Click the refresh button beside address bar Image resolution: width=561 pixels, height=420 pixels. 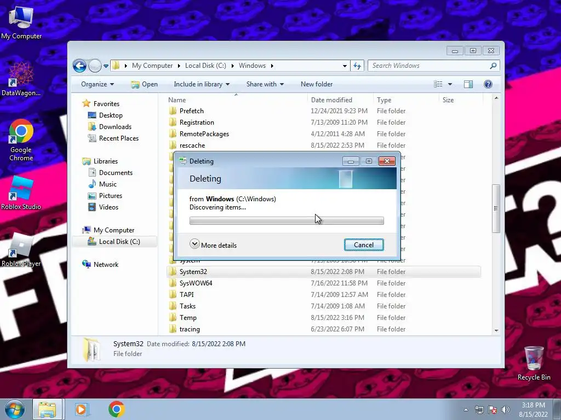click(x=357, y=66)
